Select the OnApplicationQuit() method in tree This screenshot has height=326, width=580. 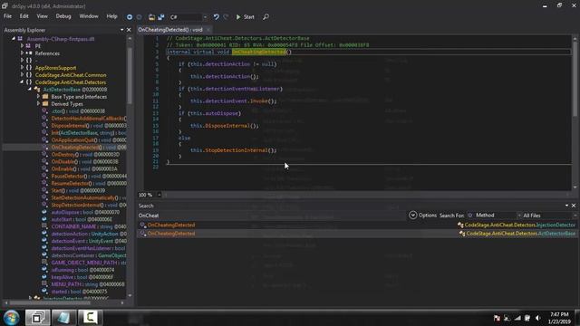89,140
